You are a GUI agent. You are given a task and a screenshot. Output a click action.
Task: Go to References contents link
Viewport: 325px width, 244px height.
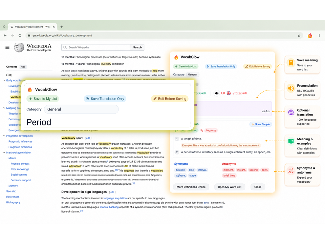pyautogui.click(x=13, y=197)
